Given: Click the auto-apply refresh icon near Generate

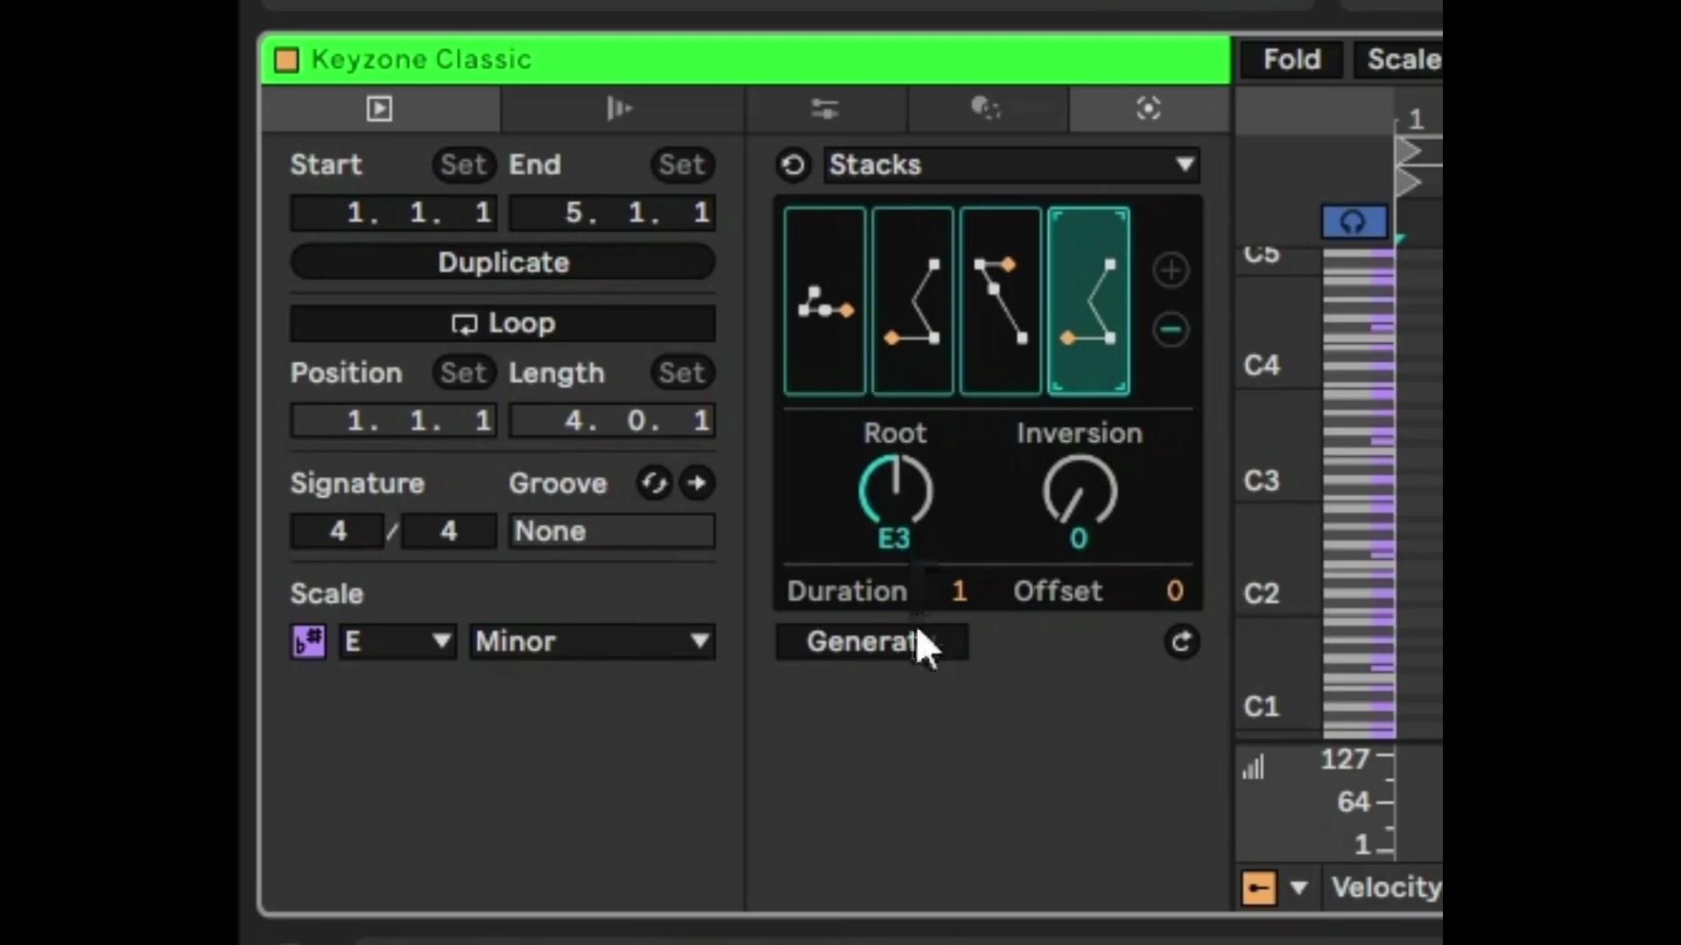Looking at the screenshot, I should pyautogui.click(x=1181, y=642).
